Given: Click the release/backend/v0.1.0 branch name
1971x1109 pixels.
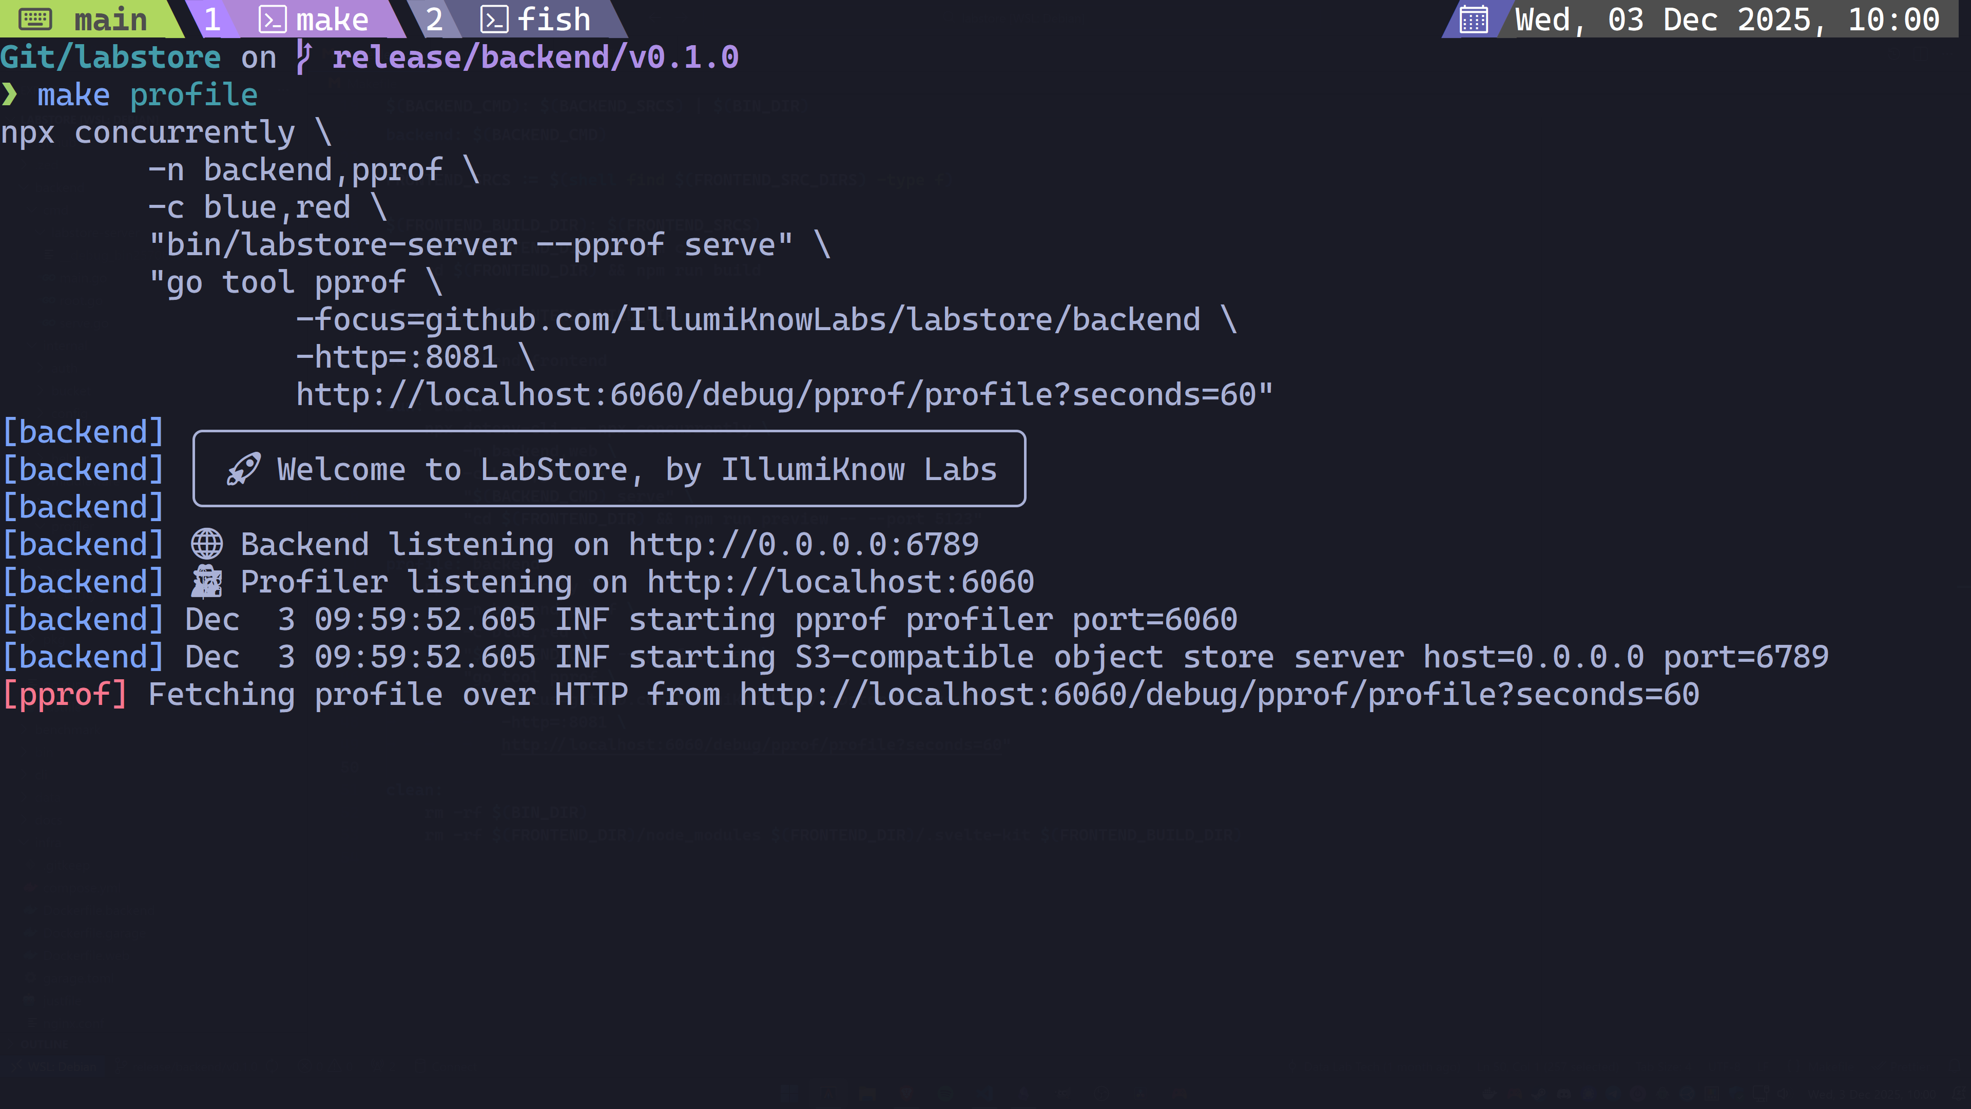Looking at the screenshot, I should pyautogui.click(x=535, y=58).
